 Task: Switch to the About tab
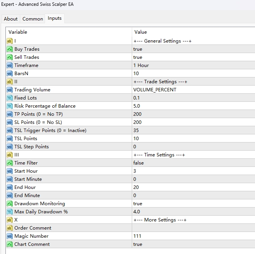pyautogui.click(x=11, y=19)
